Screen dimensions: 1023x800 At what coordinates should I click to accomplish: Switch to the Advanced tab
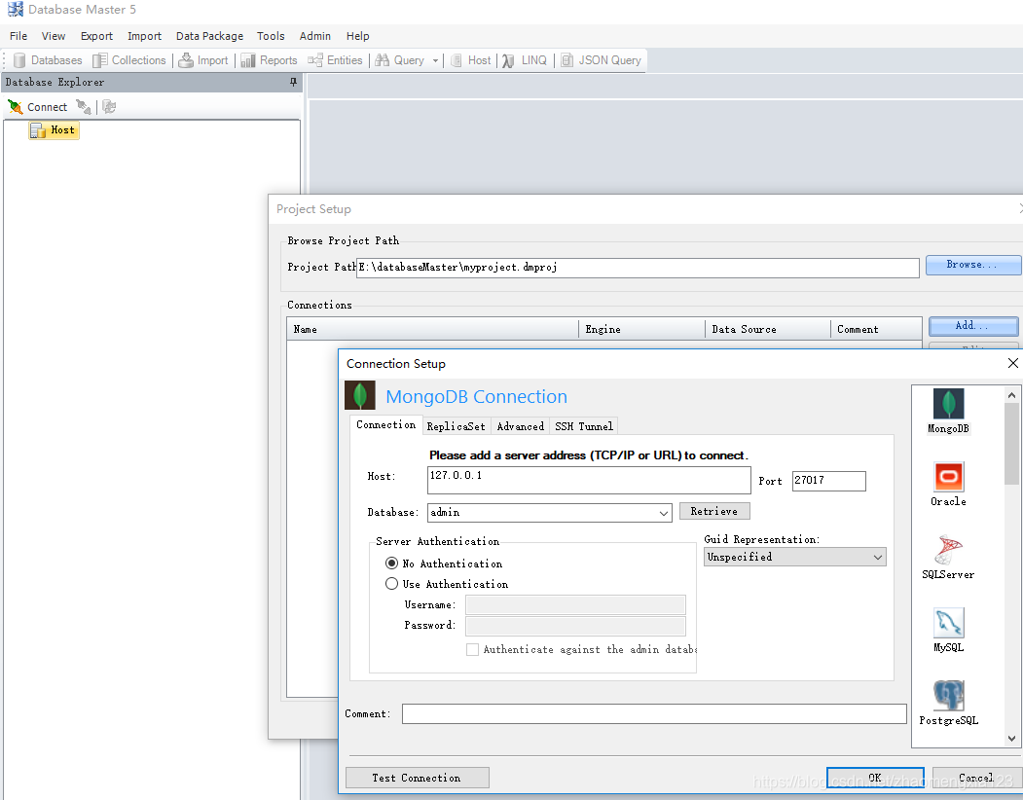(x=520, y=426)
